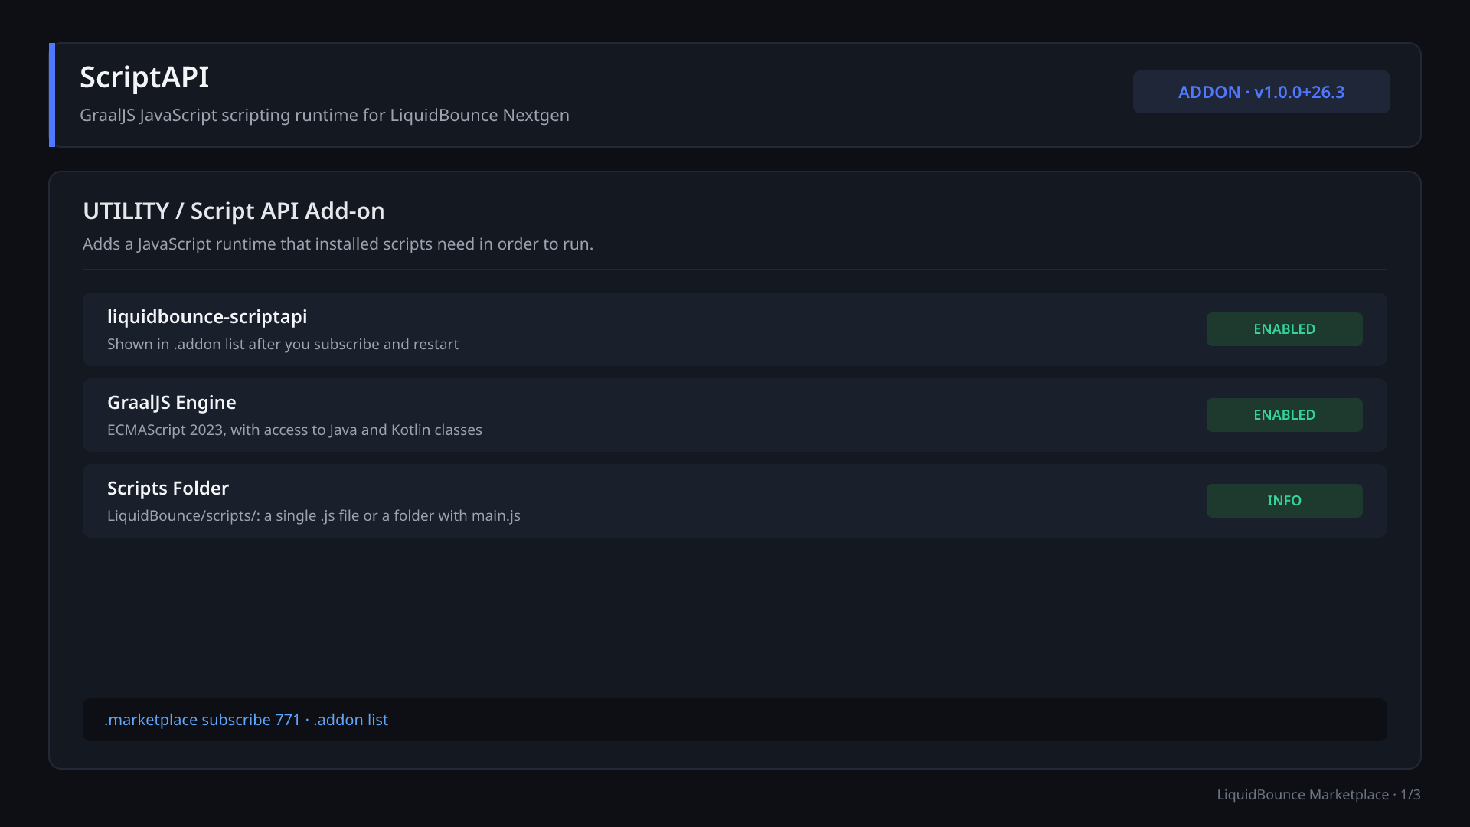The image size is (1470, 827).
Task: Click 'Shown in .addon list after you subscribe' text
Action: (283, 345)
